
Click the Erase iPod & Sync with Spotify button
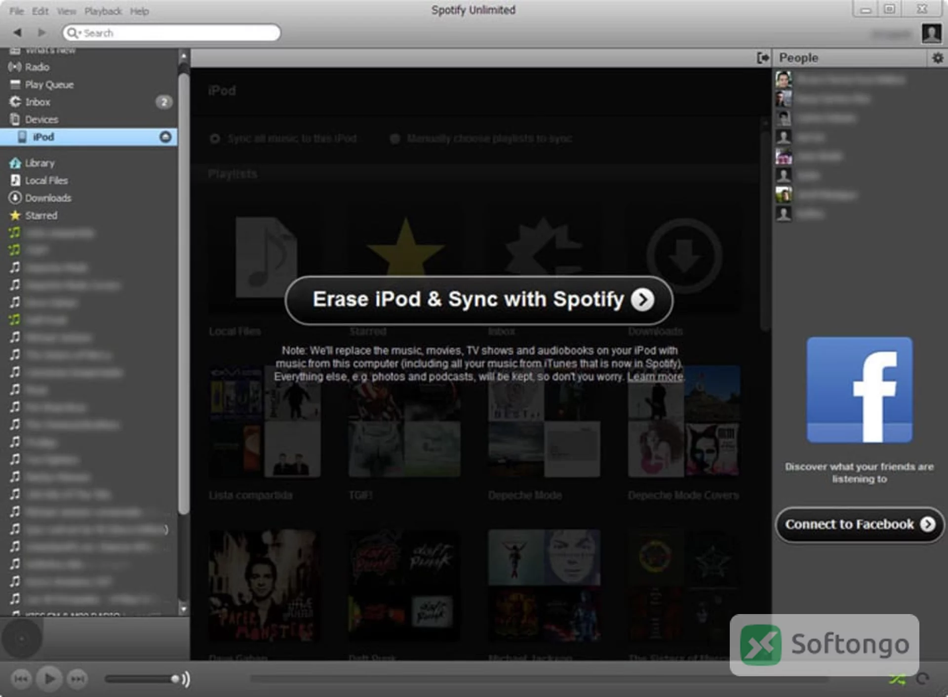click(x=479, y=300)
